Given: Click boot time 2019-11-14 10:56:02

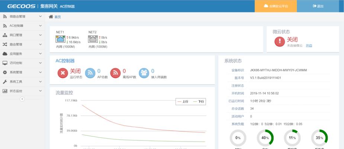Looking at the screenshot, I should 264,93.
